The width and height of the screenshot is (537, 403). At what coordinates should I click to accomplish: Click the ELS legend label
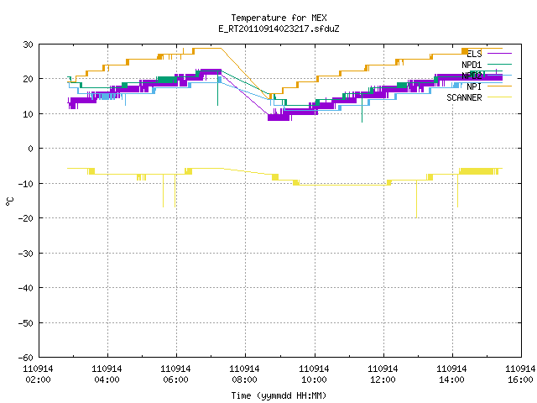point(474,54)
